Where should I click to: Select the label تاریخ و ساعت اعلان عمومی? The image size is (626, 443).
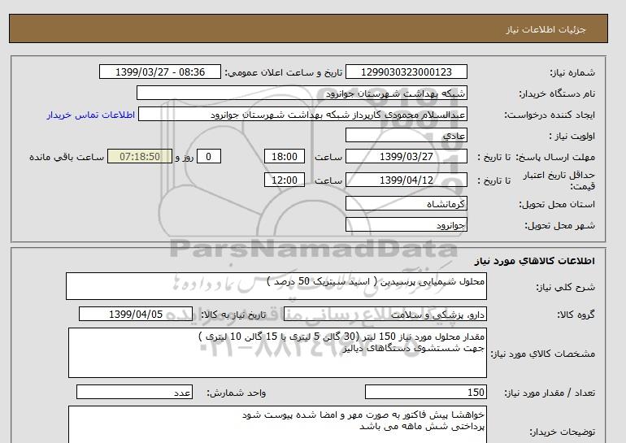[x=284, y=72]
